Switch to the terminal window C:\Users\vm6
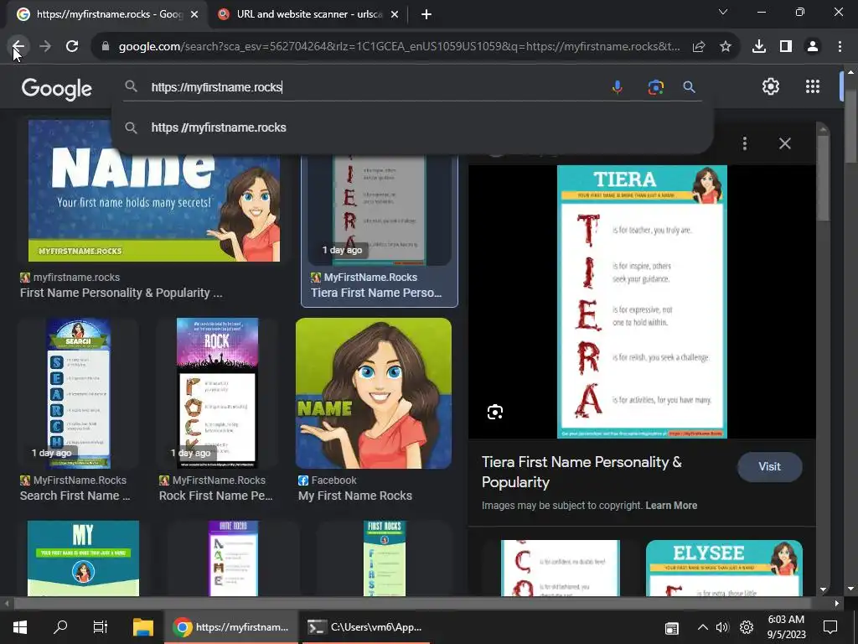858x644 pixels. tap(365, 627)
